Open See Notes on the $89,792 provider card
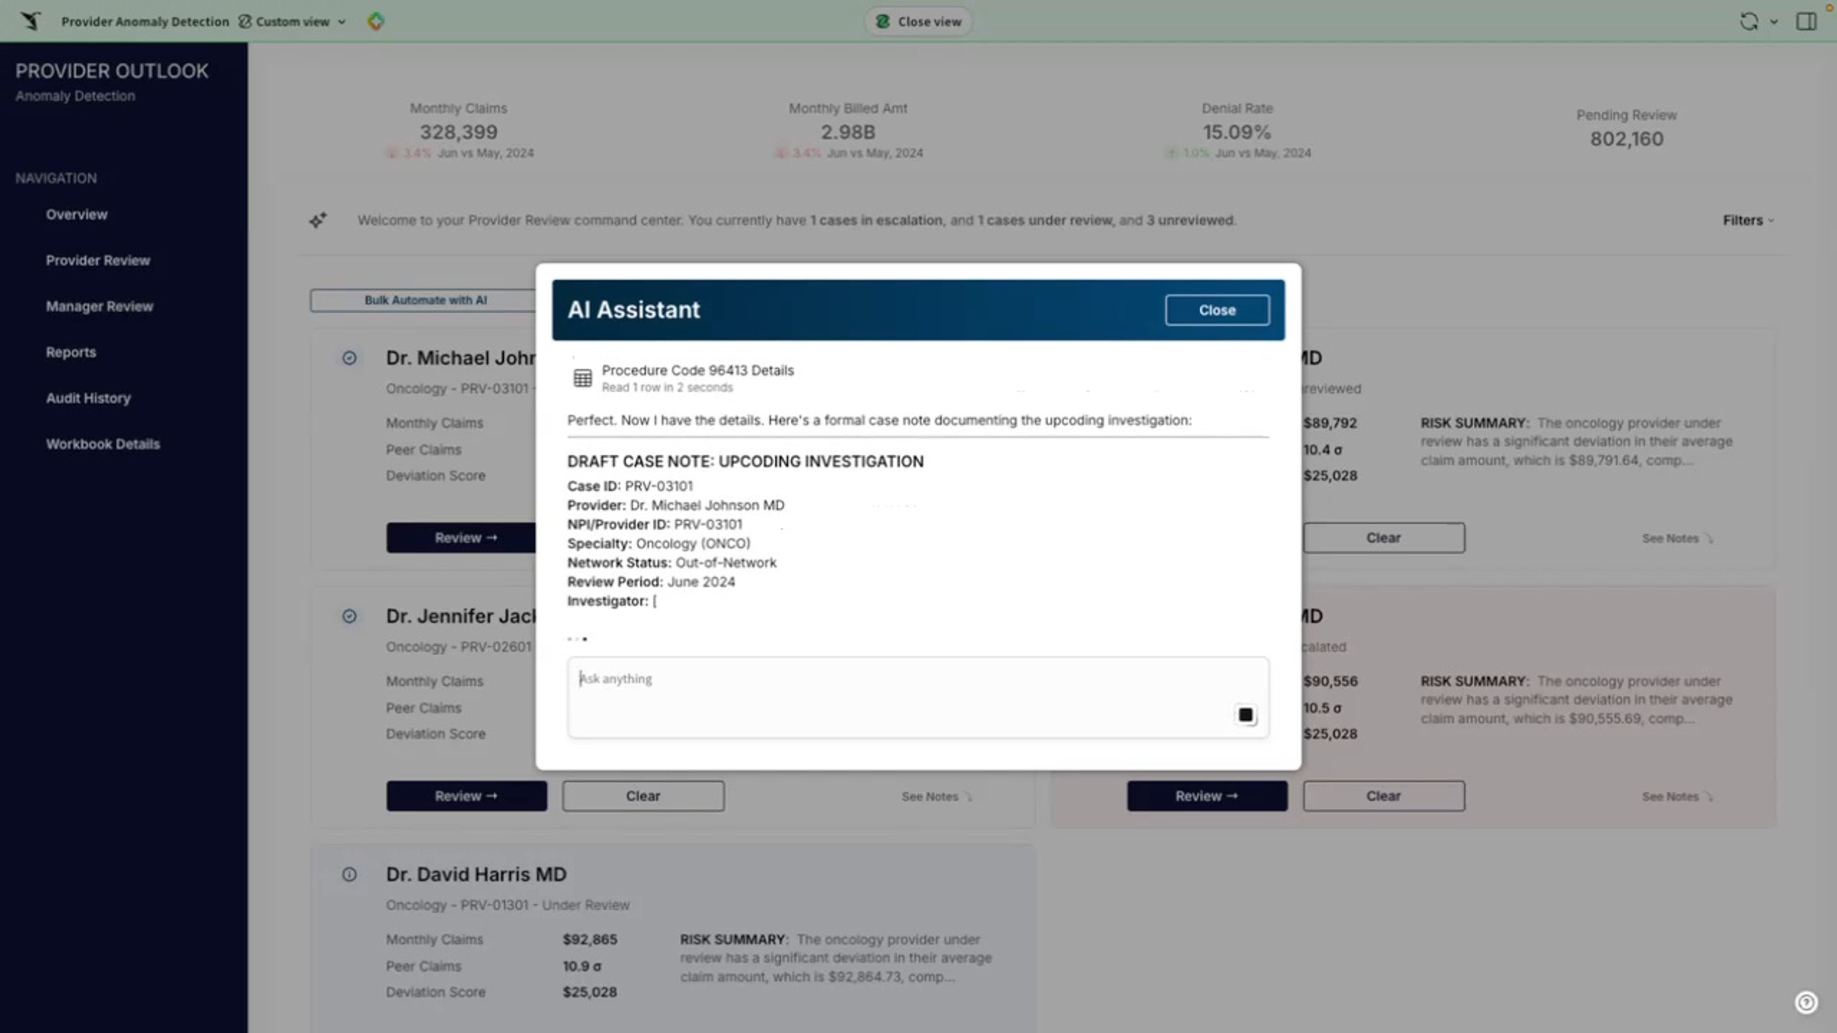Viewport: 1837px width, 1033px height. click(x=1677, y=538)
